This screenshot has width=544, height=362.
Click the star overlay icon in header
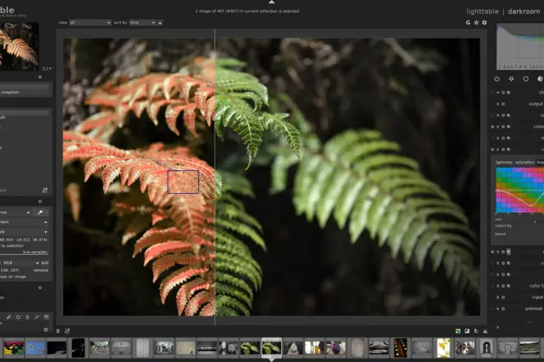pos(476,23)
